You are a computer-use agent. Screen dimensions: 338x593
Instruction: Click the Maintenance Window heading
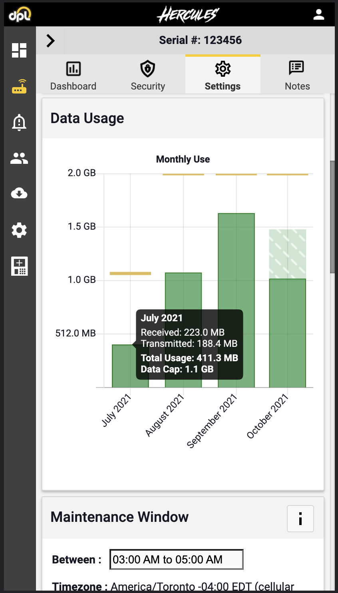pyautogui.click(x=119, y=517)
